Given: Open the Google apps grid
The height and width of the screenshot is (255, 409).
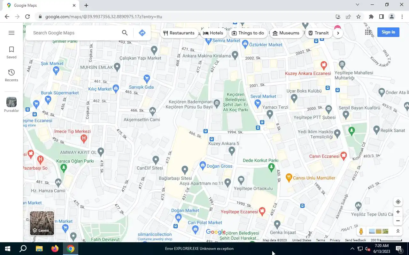Looking at the screenshot, I should [x=368, y=32].
